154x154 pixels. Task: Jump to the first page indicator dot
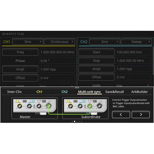pos(72,121)
